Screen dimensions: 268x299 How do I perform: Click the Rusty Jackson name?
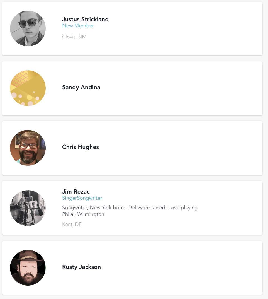[81, 267]
